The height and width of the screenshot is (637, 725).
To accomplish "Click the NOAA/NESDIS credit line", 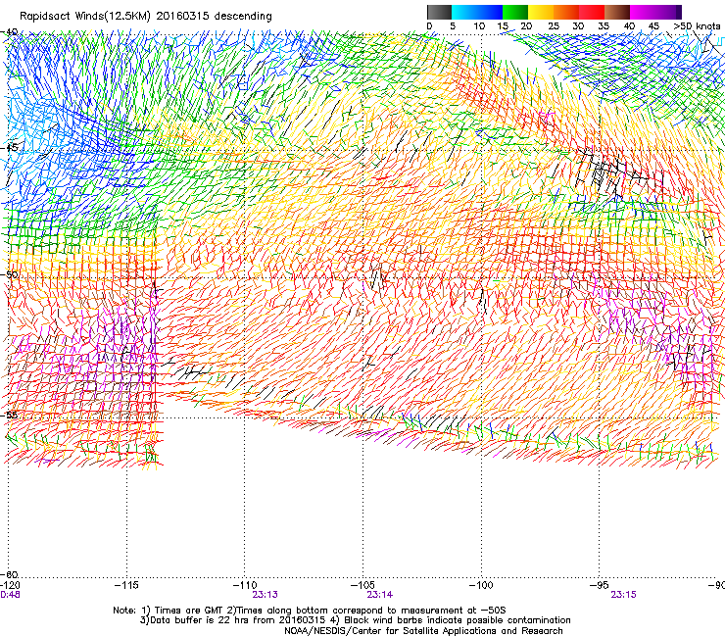I will click(x=423, y=631).
